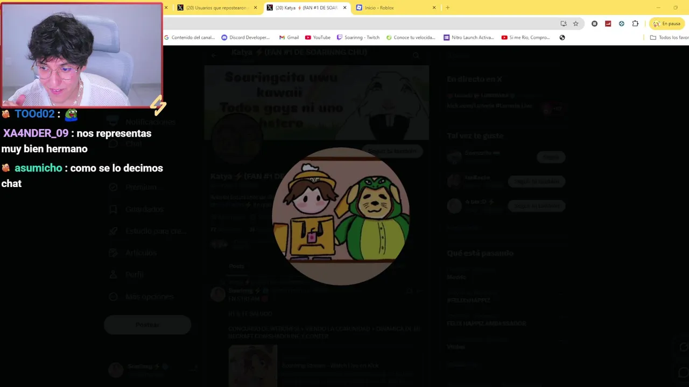Click the chat username XA4NDER_09

36,133
